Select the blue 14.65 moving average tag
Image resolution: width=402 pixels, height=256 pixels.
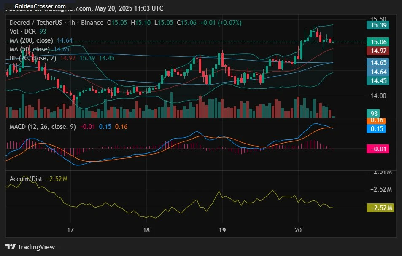pyautogui.click(x=377, y=62)
